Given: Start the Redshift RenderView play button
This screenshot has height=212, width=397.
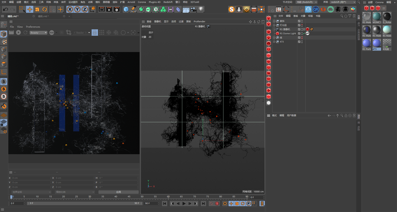Looking at the screenshot, I should [x=18, y=33].
